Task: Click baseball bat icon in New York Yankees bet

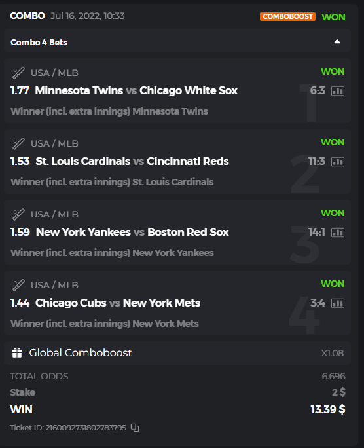Action: coord(18,214)
